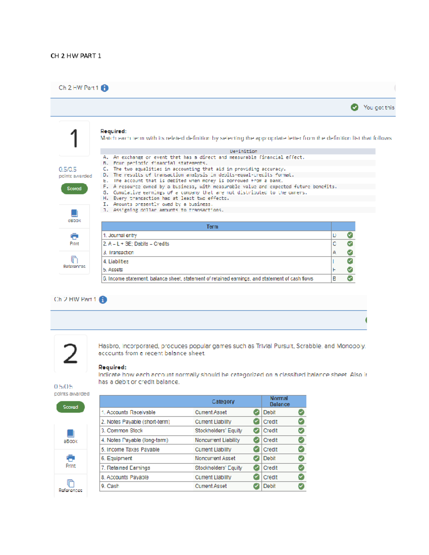Click the Scored badge for question 1
Viewport: 429px width, 555px height.
pyautogui.click(x=74, y=188)
